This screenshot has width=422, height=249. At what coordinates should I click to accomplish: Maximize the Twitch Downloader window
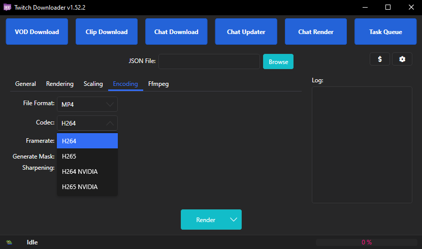click(388, 7)
